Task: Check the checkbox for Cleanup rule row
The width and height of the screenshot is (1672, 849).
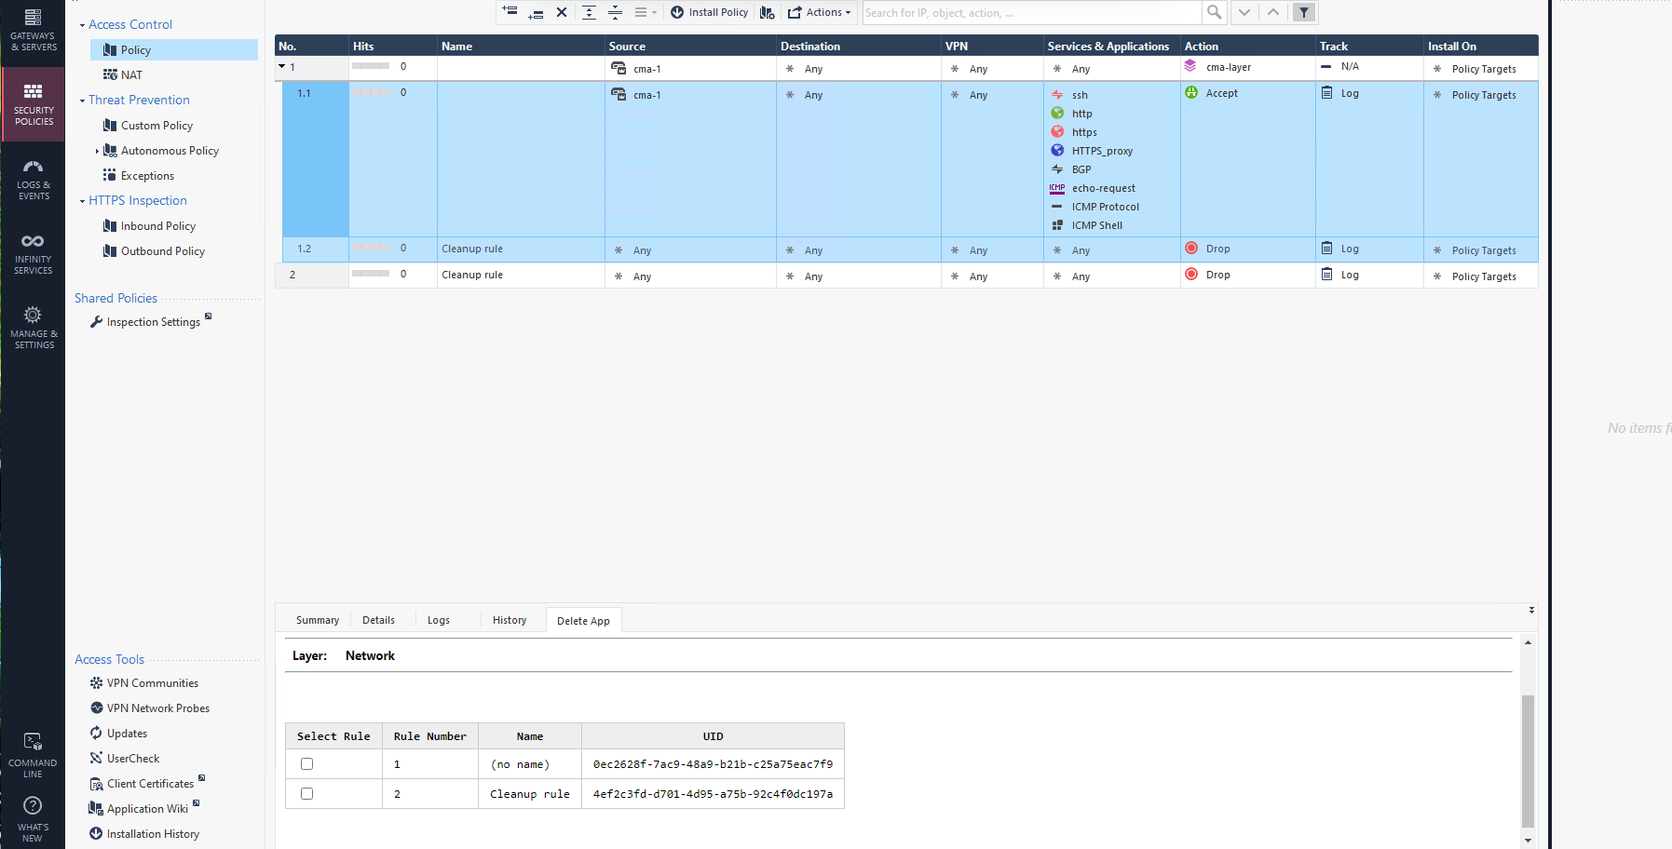Action: [306, 793]
